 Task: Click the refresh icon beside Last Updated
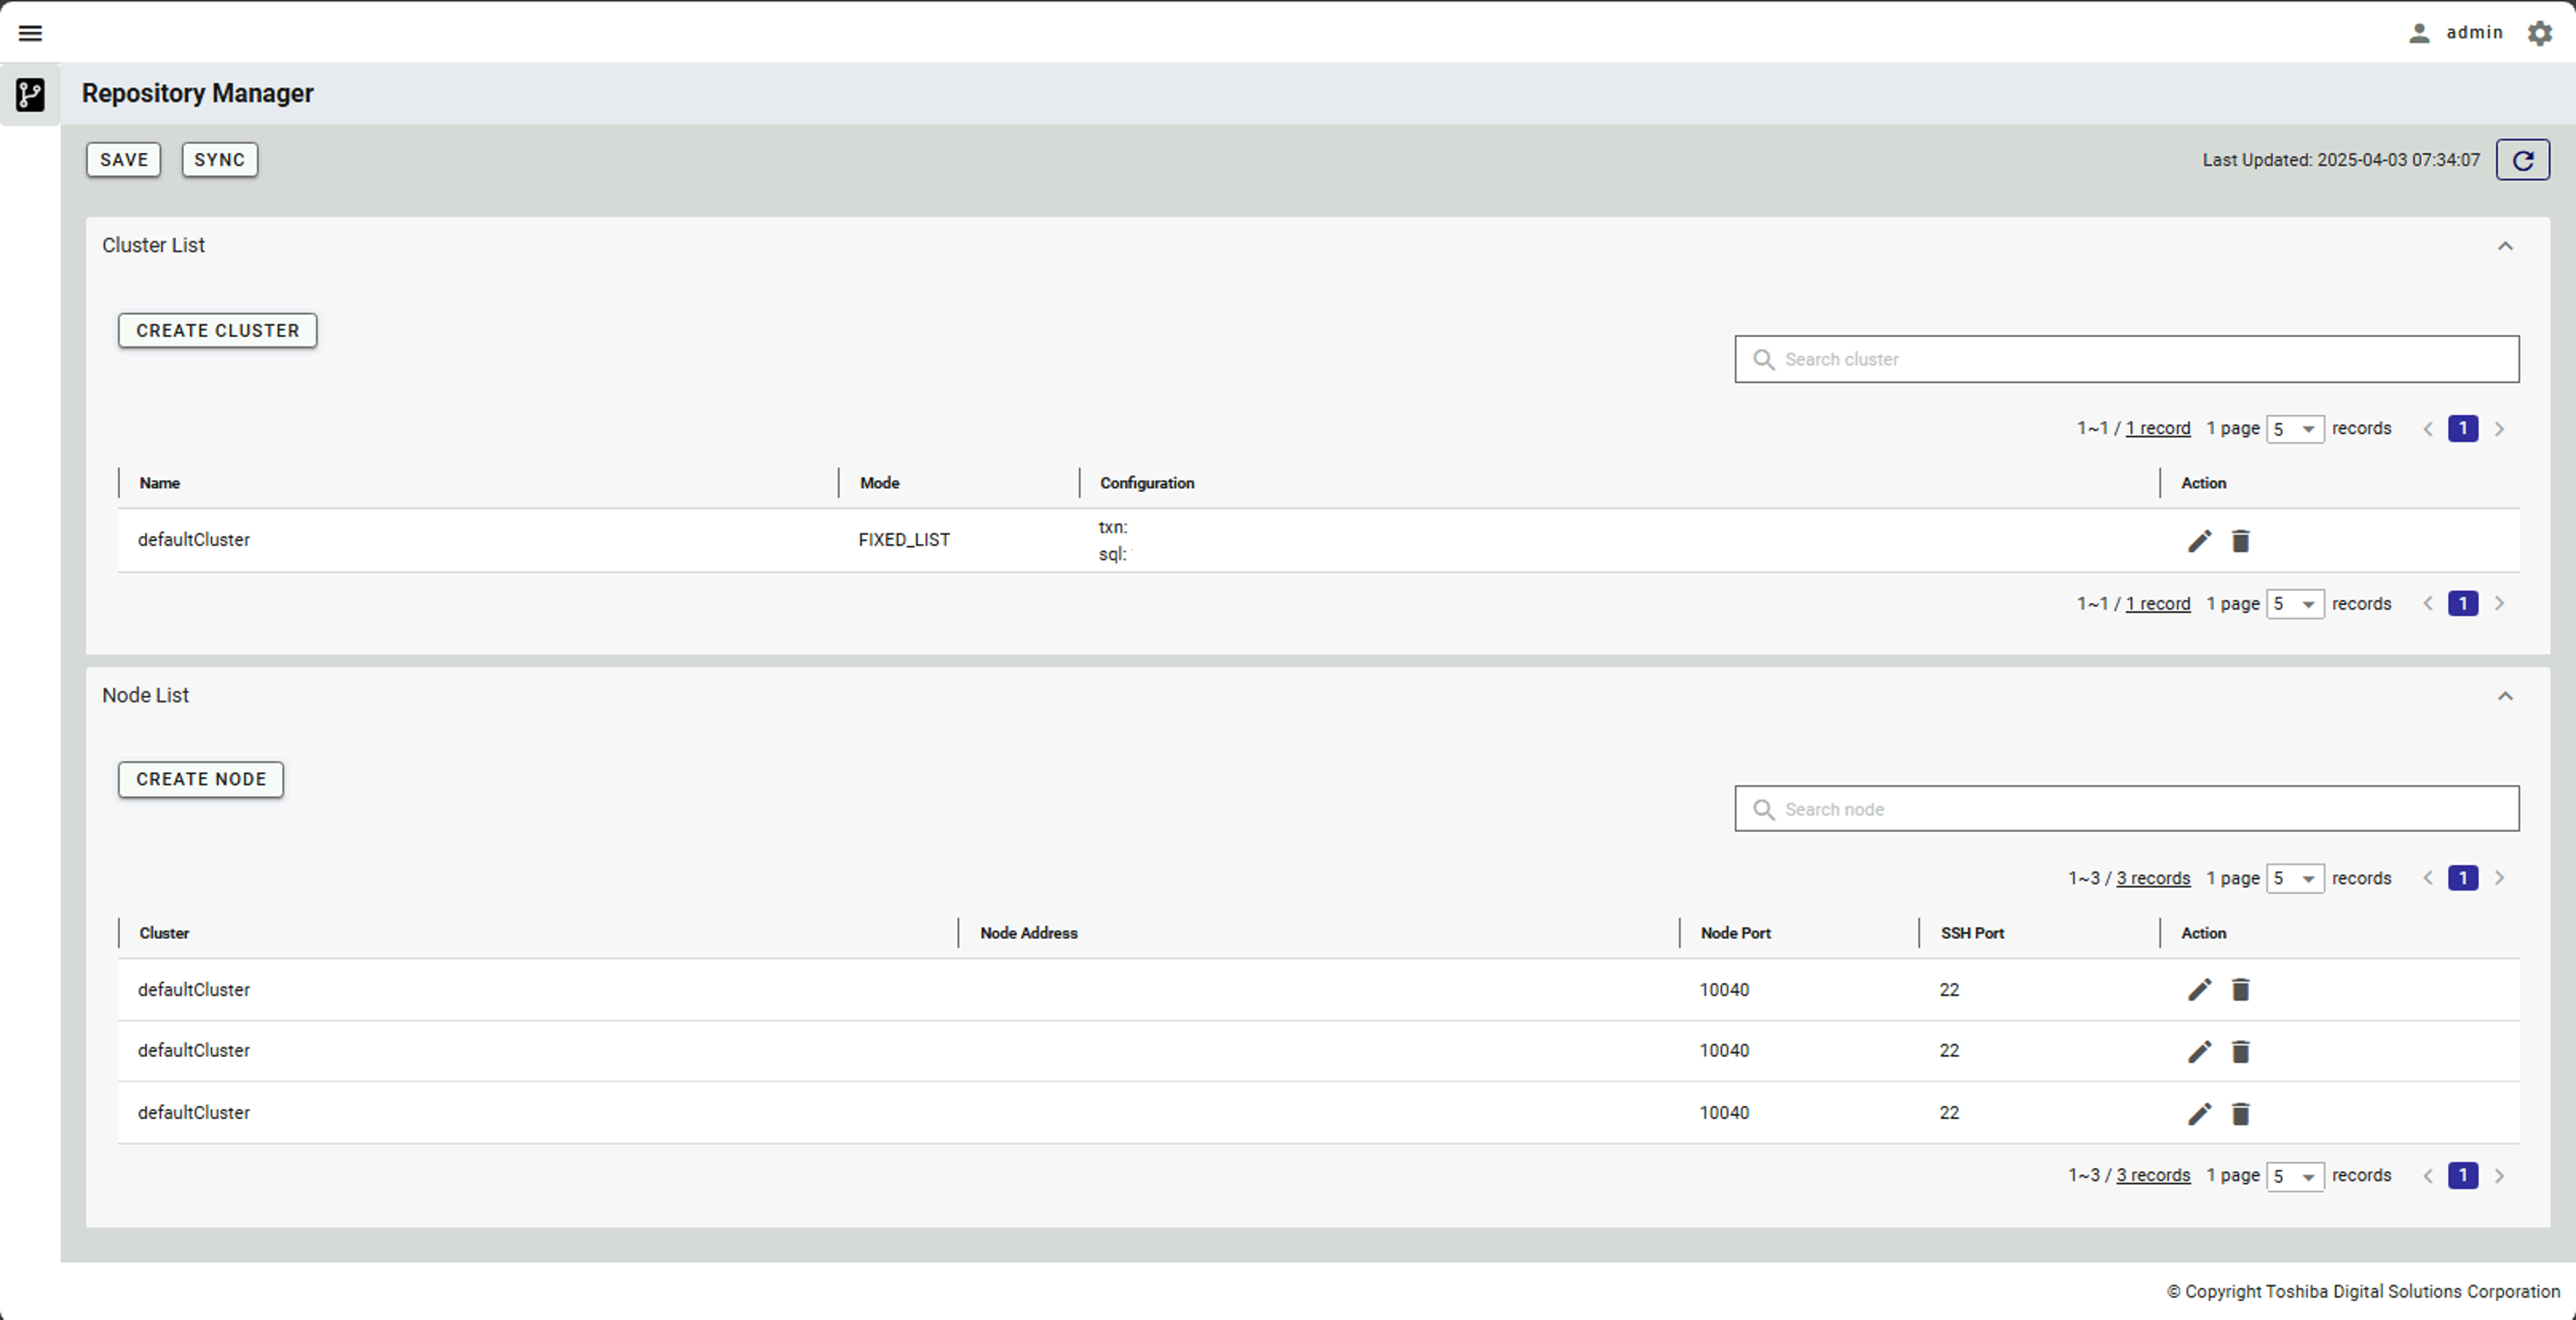coord(2522,160)
